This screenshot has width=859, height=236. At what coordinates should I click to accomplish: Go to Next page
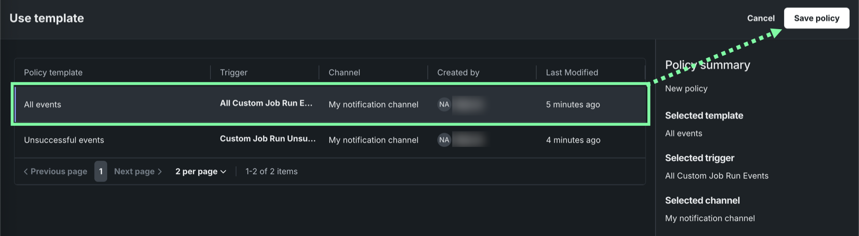coord(137,171)
